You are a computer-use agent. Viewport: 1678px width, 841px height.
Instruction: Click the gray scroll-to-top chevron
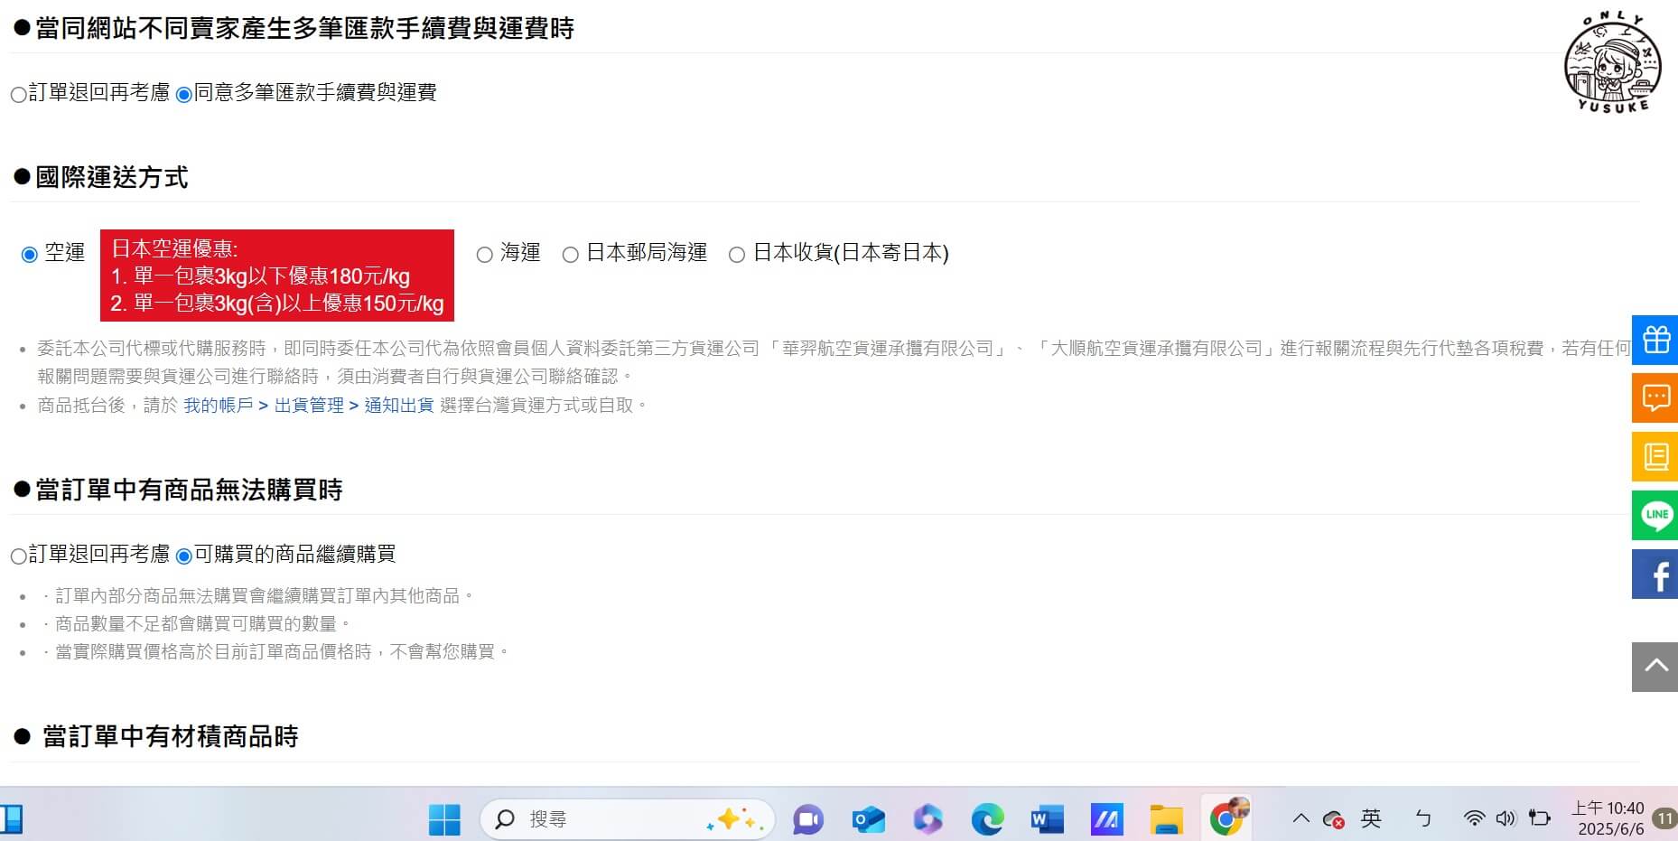click(1655, 666)
